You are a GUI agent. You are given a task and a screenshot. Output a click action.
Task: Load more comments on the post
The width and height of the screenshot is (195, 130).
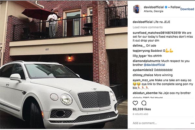pos(148,27)
